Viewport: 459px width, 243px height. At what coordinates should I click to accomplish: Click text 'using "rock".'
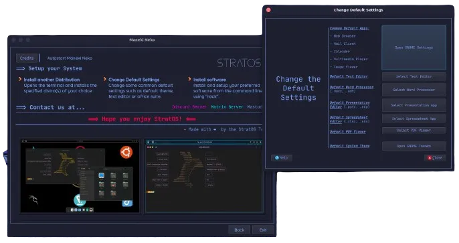click(206, 96)
